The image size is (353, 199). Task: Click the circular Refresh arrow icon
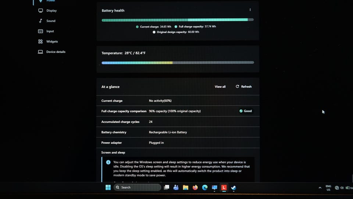(x=237, y=86)
